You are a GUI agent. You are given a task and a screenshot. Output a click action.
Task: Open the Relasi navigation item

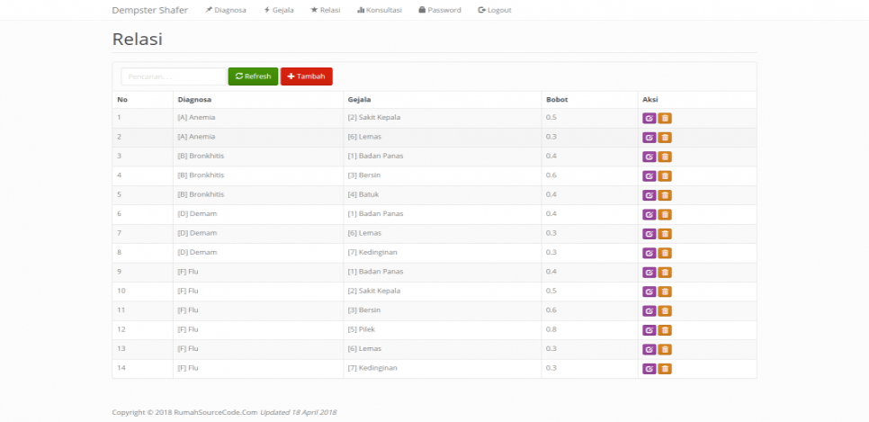326,10
